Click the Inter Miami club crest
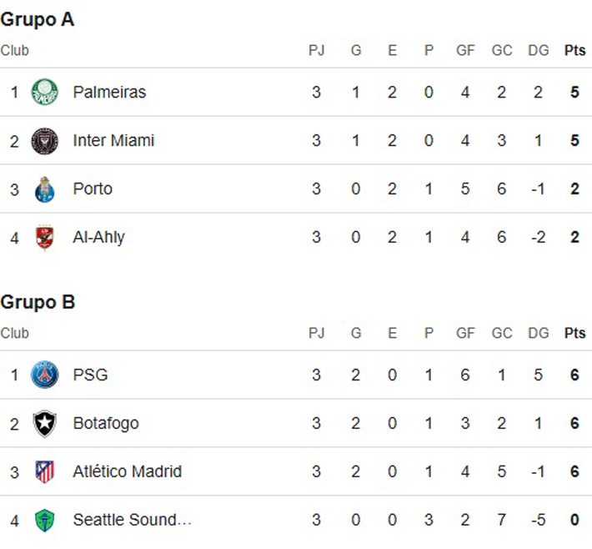 pos(44,140)
